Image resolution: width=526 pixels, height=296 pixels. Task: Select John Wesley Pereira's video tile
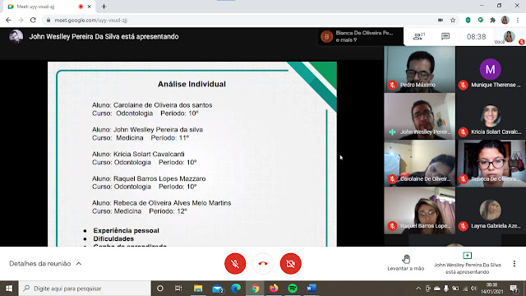click(x=419, y=116)
